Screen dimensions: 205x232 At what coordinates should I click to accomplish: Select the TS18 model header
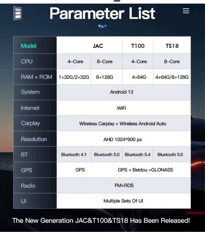pyautogui.click(x=172, y=46)
